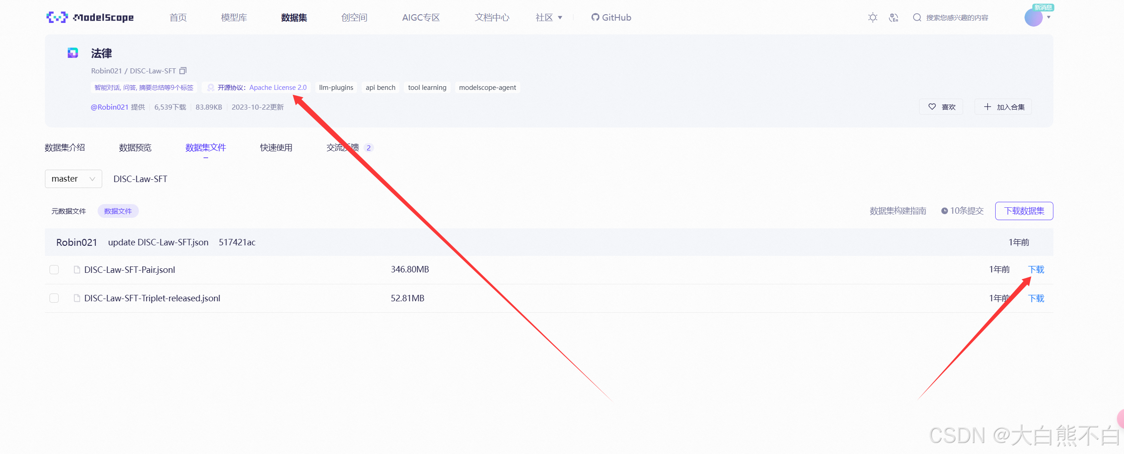
Task: Click the 346.80MB file size
Action: point(410,270)
